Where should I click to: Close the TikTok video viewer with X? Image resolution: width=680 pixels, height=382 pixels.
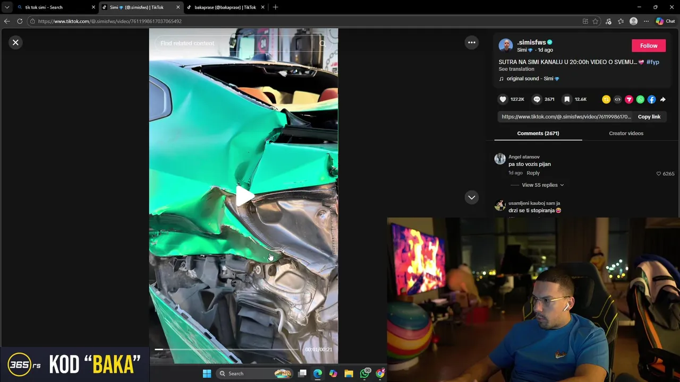[15, 42]
